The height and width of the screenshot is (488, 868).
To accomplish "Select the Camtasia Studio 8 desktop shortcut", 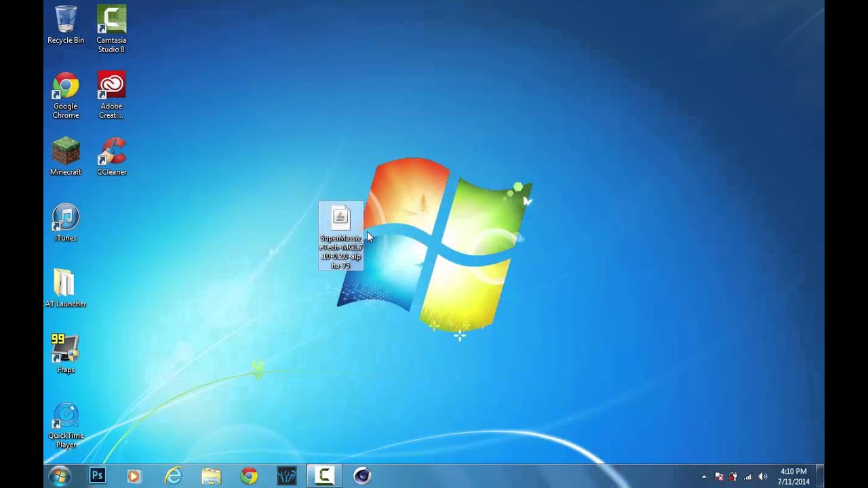I will pos(111,29).
